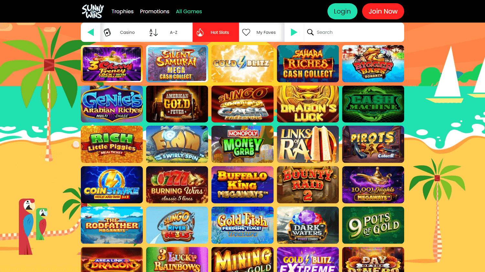Screen dimensions: 485x272
Task: Open the Promotions menu item
Action: [x=155, y=11]
